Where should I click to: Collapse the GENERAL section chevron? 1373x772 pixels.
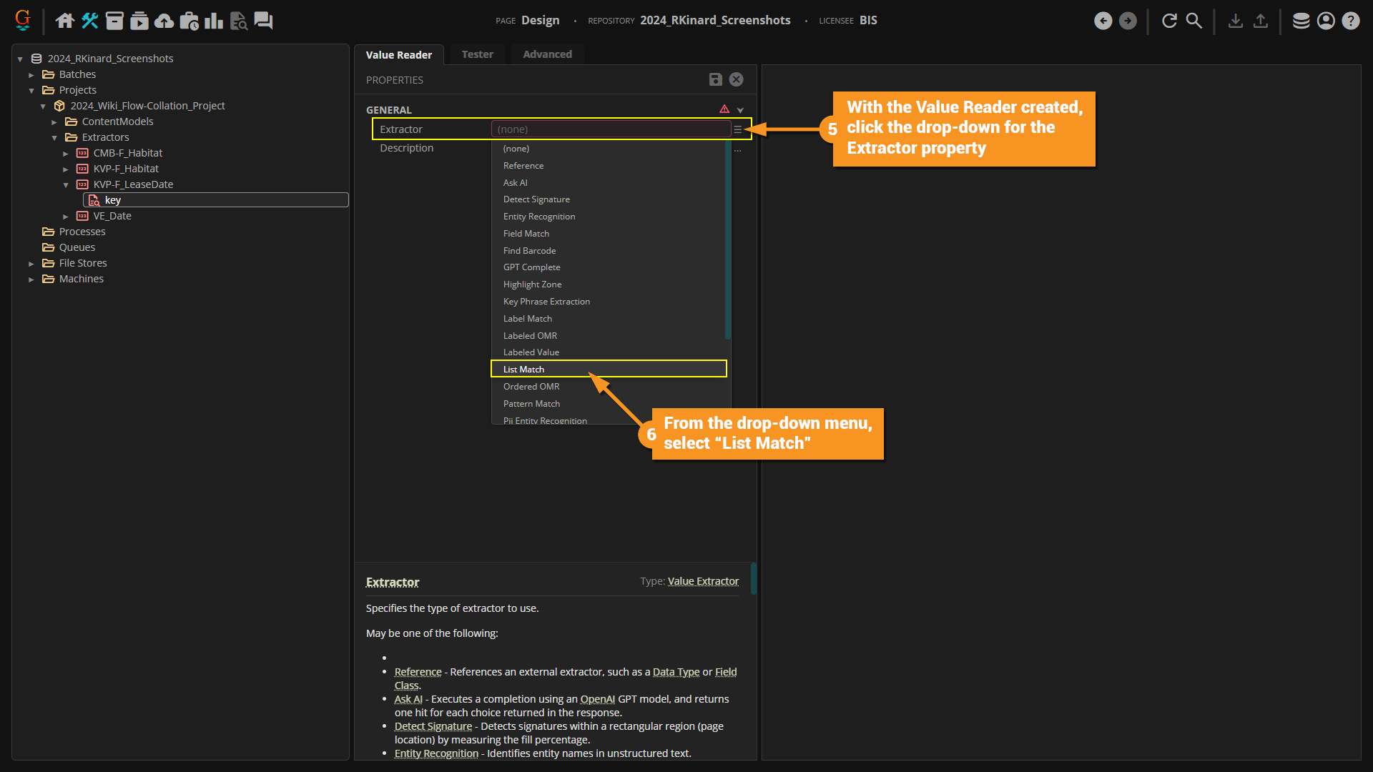tap(740, 110)
